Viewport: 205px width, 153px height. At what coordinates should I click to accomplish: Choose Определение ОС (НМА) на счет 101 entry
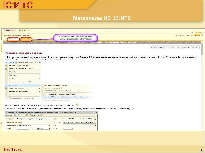pos(58,91)
